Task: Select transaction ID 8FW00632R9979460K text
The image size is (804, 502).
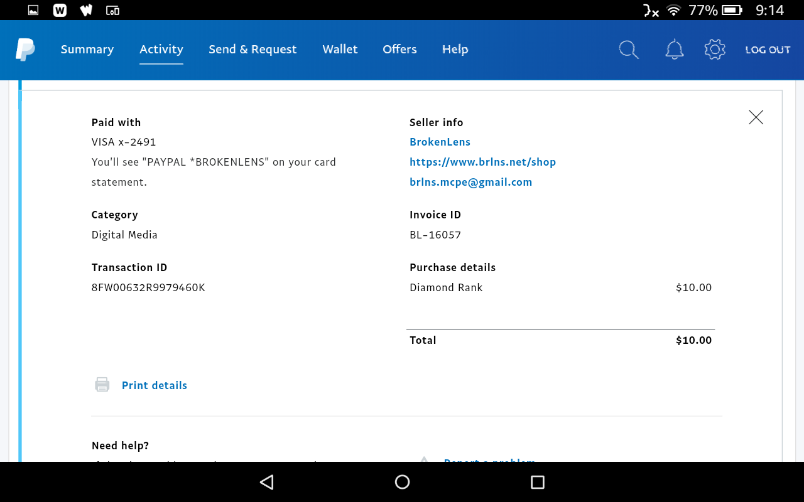Action: (148, 287)
